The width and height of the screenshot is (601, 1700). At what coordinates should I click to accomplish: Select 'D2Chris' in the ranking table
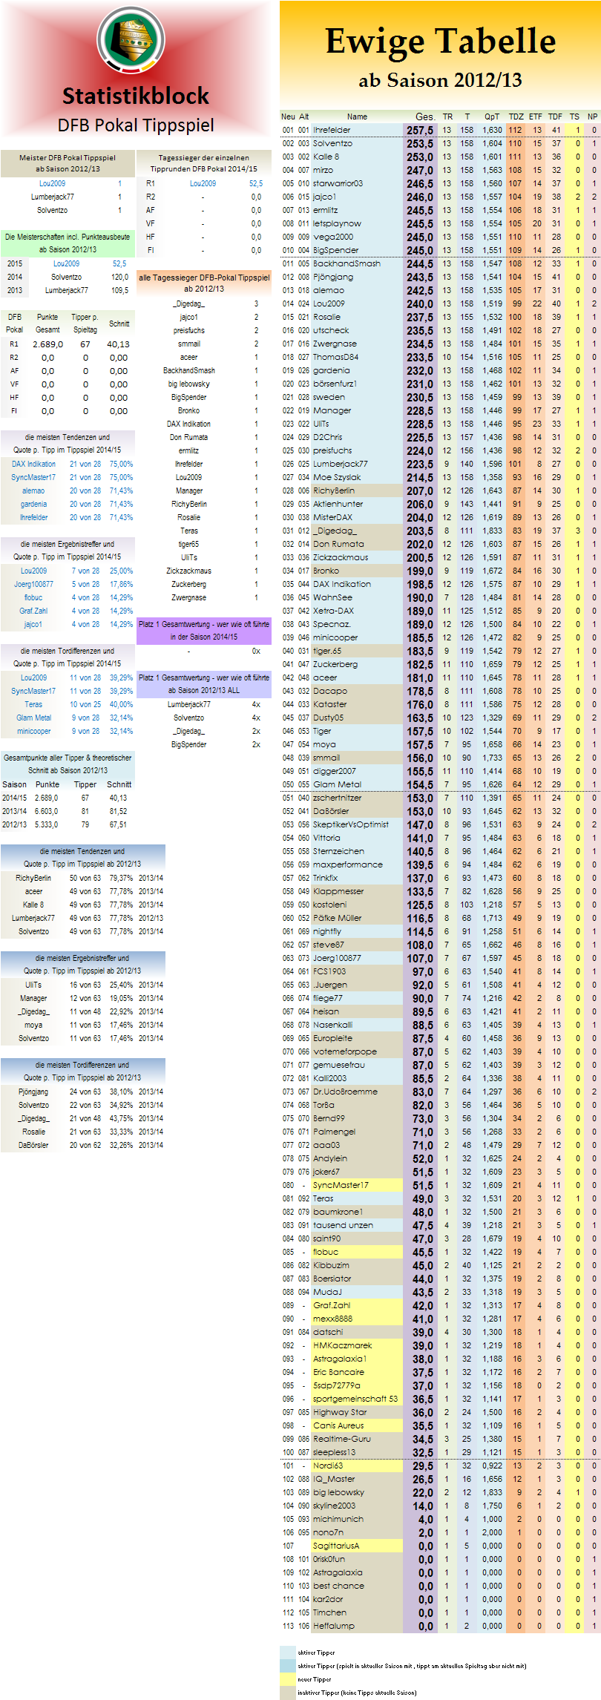[x=327, y=437]
